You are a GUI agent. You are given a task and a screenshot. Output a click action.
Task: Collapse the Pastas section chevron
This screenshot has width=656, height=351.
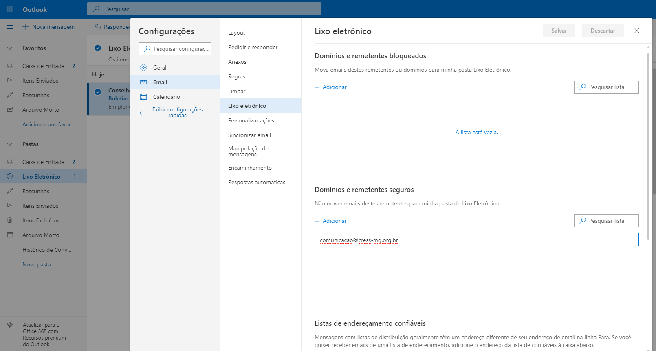(10, 144)
